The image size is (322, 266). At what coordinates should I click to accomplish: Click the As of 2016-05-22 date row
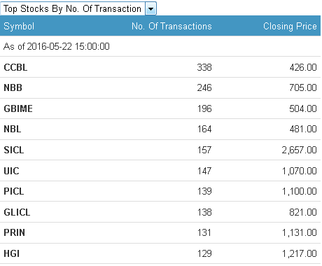tap(160, 46)
